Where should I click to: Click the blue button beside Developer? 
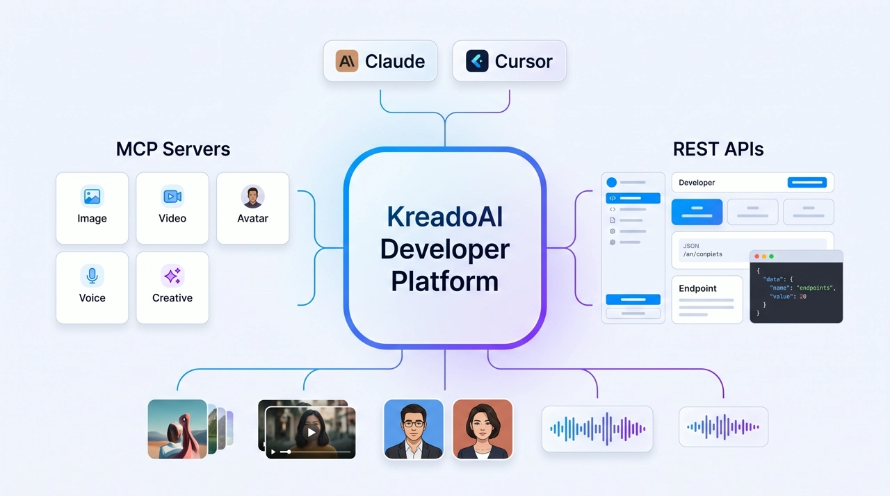pos(807,183)
